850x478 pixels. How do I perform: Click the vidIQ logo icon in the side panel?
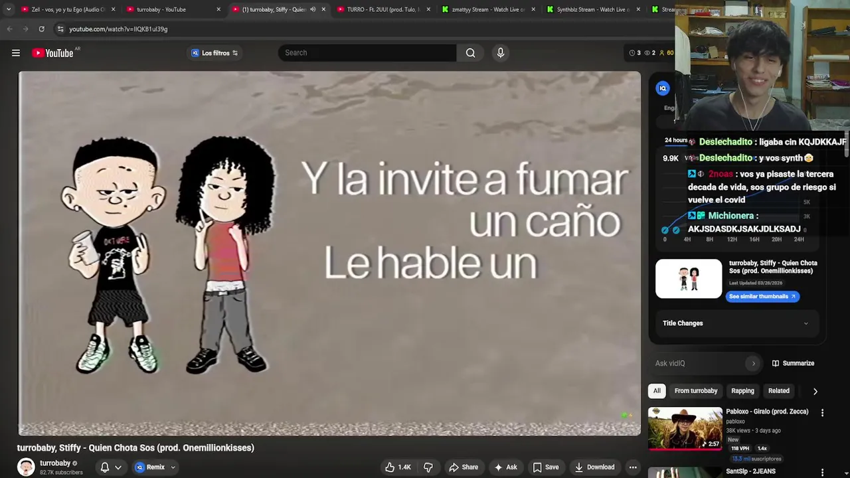click(663, 88)
